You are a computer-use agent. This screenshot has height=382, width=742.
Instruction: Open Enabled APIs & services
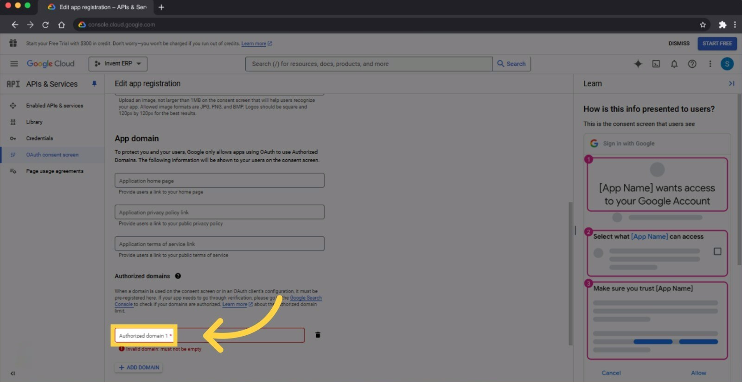[55, 106]
